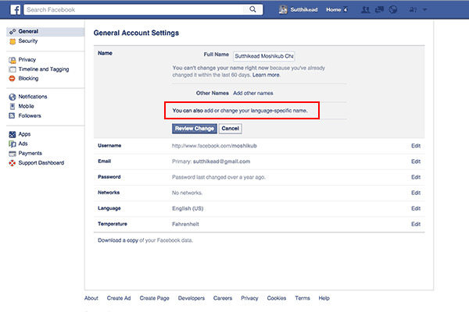Screen dimensions: 469x312
Task: Open Followers settings
Action: 30,115
